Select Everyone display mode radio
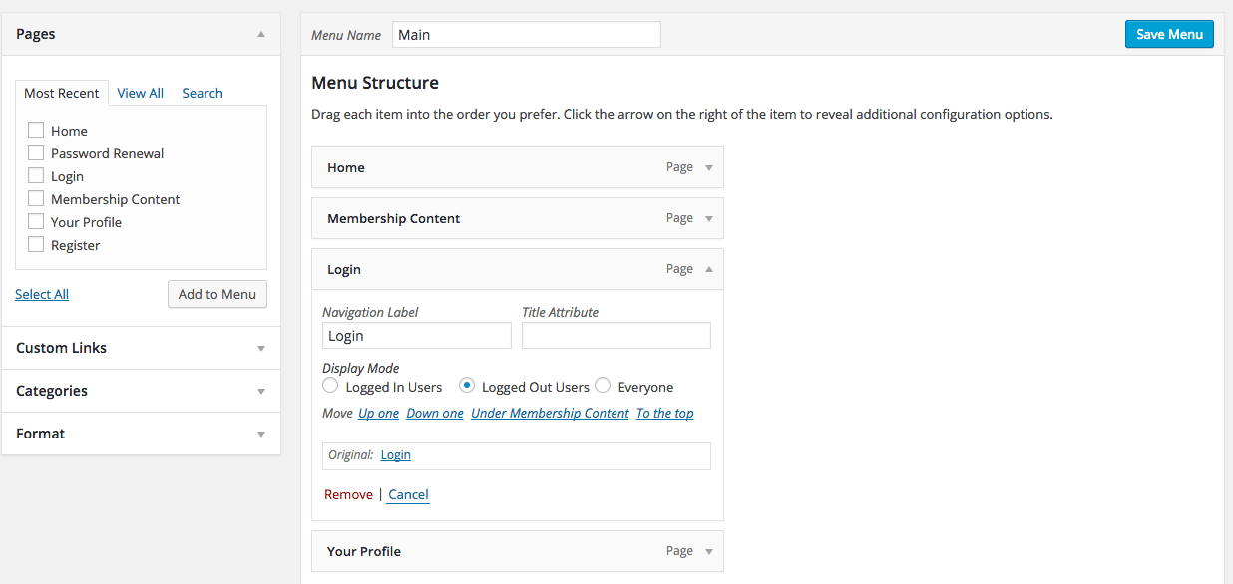The image size is (1233, 584). [x=603, y=386]
